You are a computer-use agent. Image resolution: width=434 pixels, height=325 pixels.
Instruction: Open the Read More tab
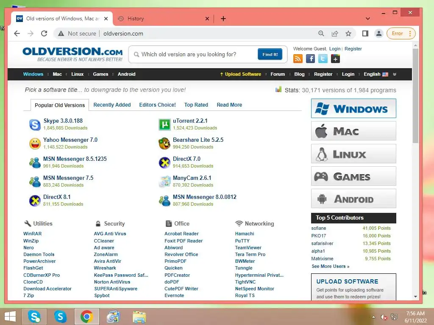[229, 105]
